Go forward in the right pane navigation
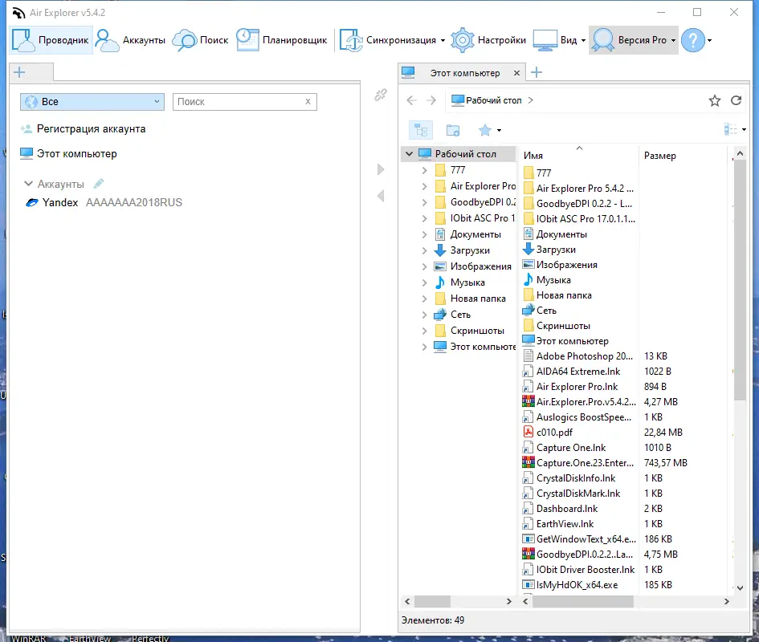This screenshot has width=759, height=642. (431, 100)
